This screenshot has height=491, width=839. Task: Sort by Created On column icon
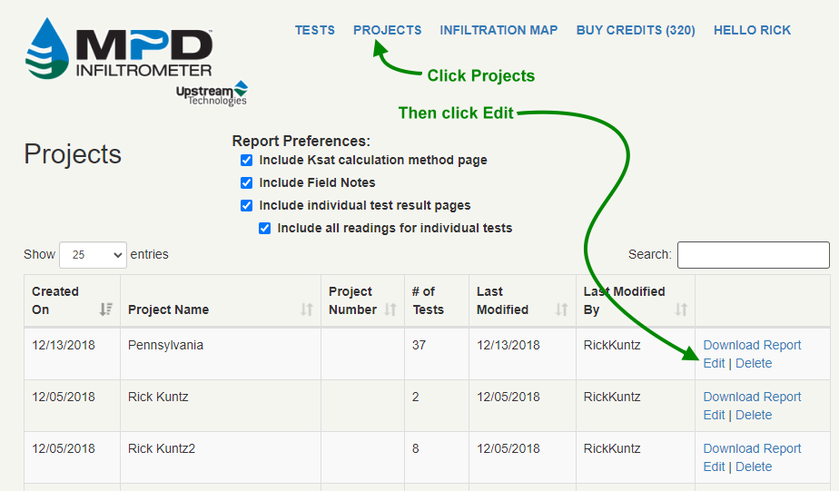[107, 309]
